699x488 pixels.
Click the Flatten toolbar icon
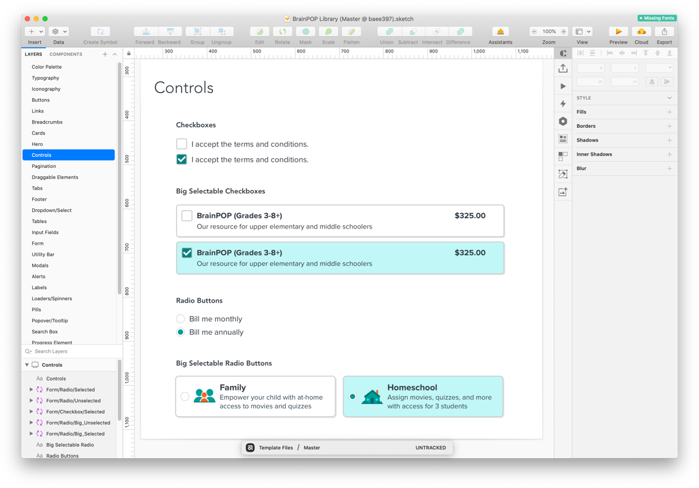tap(351, 32)
